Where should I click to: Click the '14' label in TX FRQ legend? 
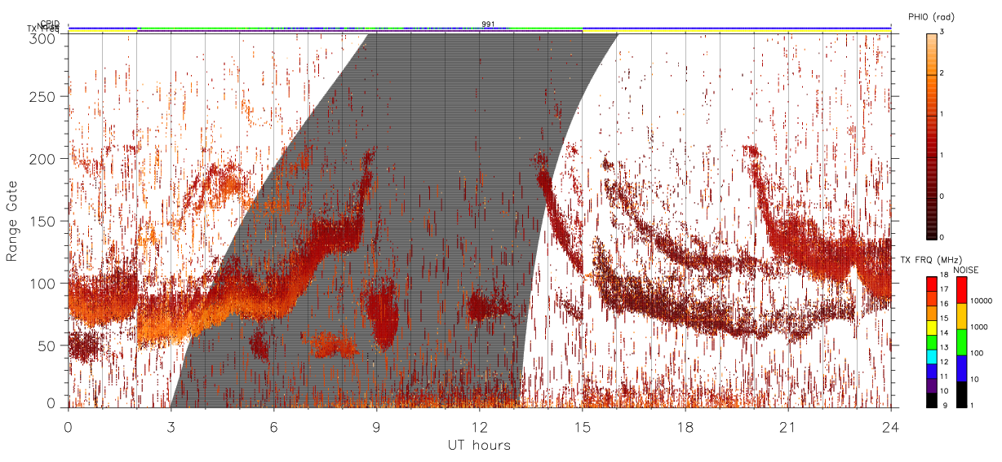click(943, 333)
